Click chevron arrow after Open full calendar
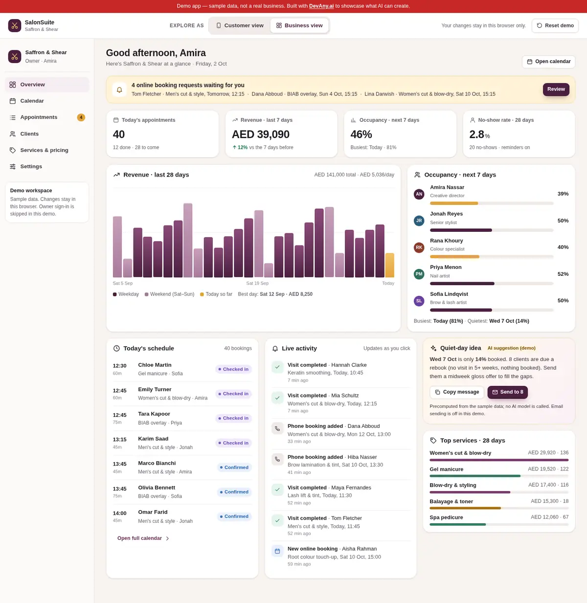This screenshot has width=587, height=603. 167,538
